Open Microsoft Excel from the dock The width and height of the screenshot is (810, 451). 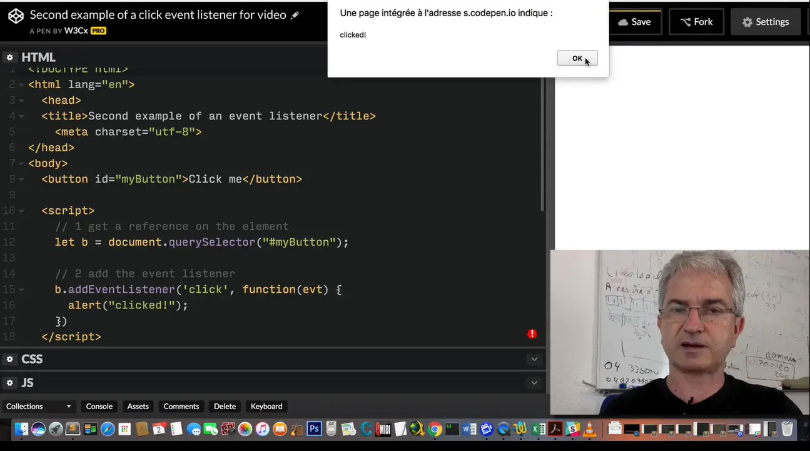point(539,429)
